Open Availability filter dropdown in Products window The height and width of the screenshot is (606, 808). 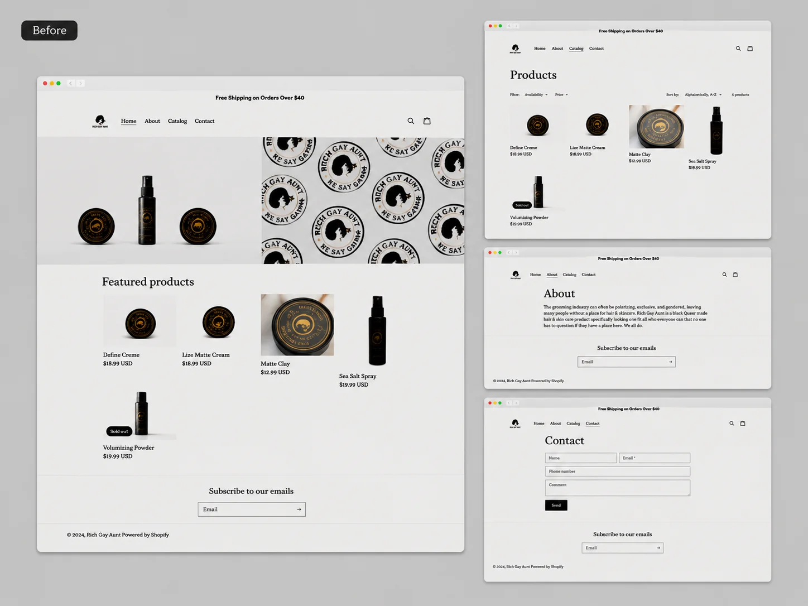point(536,95)
